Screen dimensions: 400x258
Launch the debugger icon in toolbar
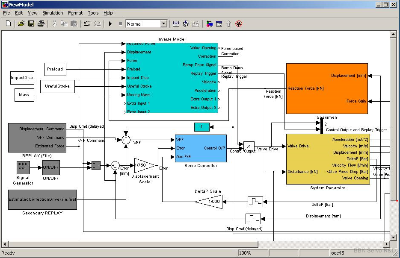239,24
